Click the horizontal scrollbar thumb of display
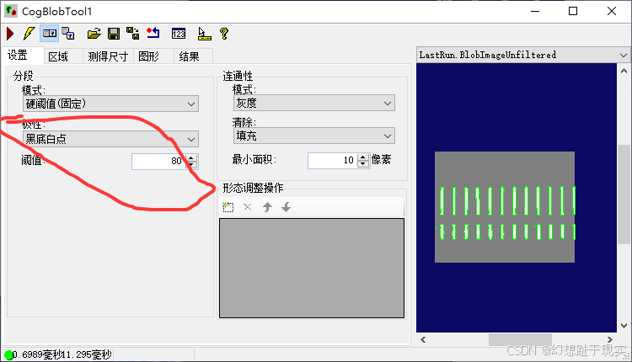This screenshot has width=632, height=362. click(521, 339)
